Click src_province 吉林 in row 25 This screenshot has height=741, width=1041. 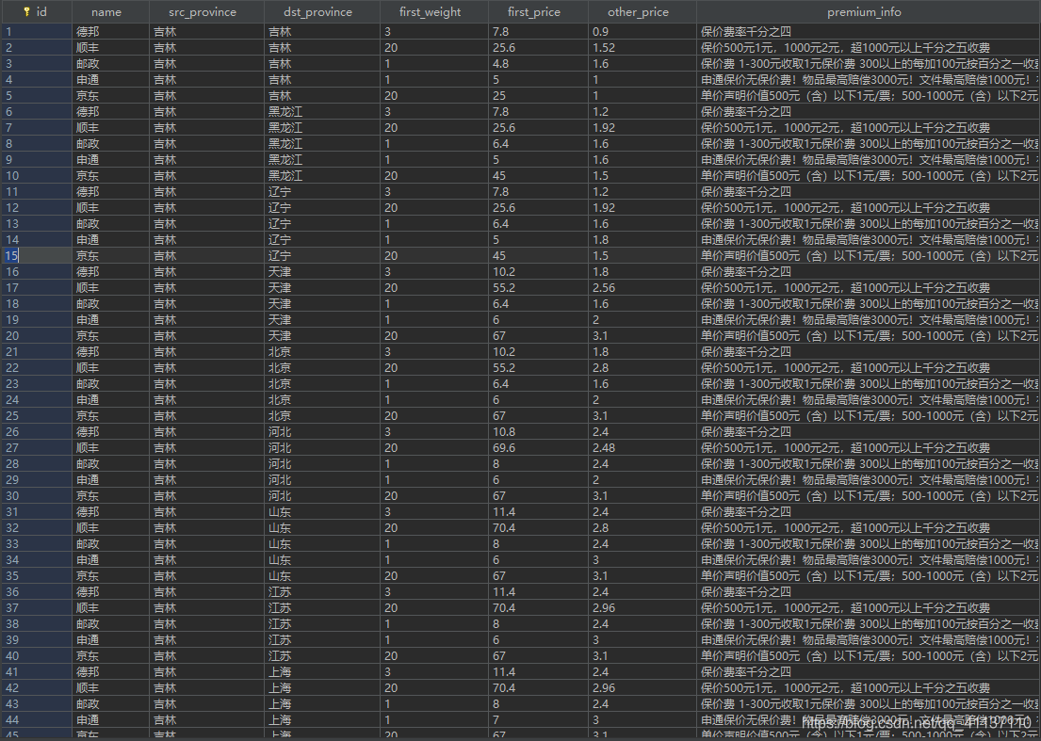click(206, 416)
